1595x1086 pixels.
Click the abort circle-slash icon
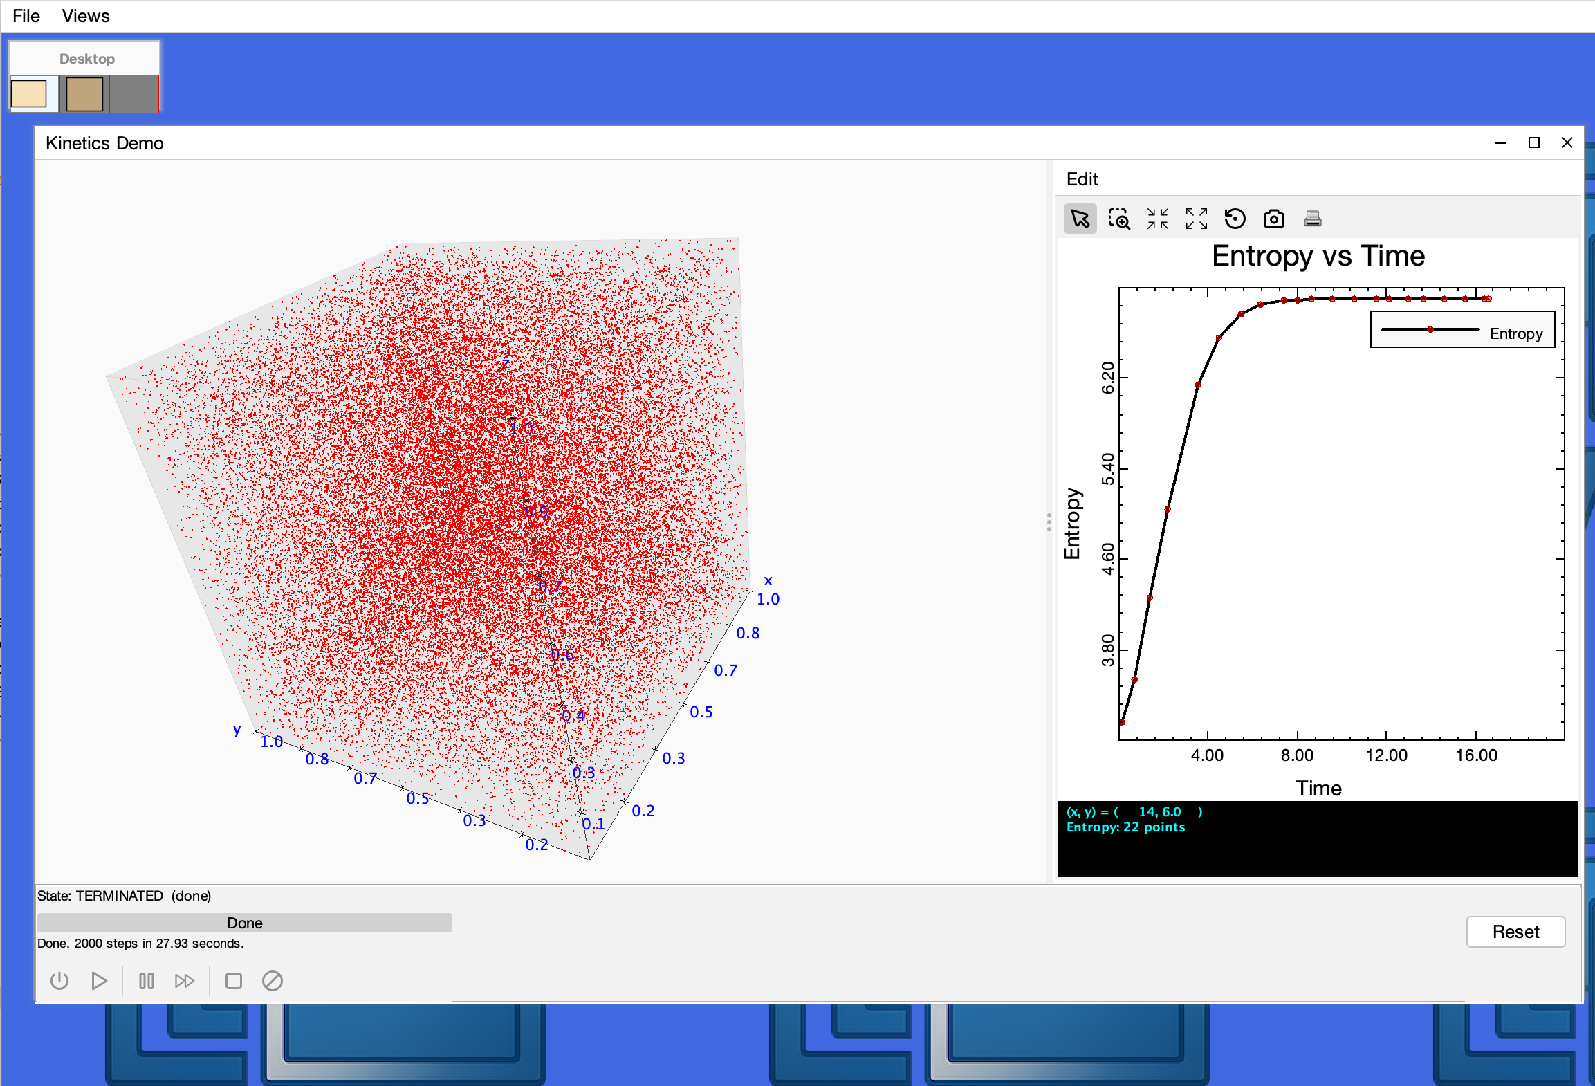[x=273, y=981]
